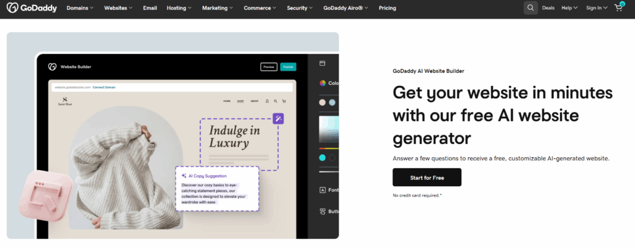Click the color wheel icon in side panel

click(x=322, y=83)
